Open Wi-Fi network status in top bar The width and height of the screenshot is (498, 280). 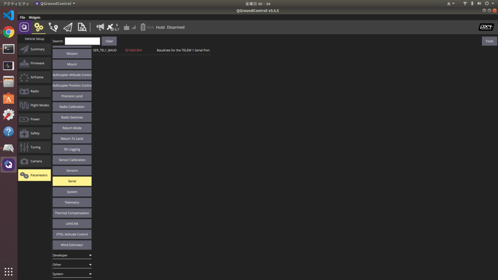click(465, 3)
